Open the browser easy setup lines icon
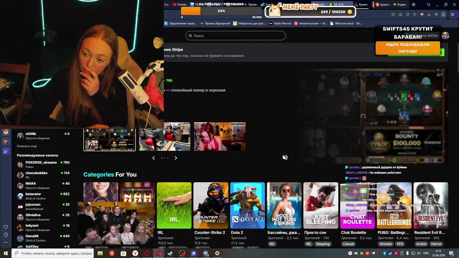Image resolution: width=459 pixels, height=258 pixels. click(x=436, y=14)
